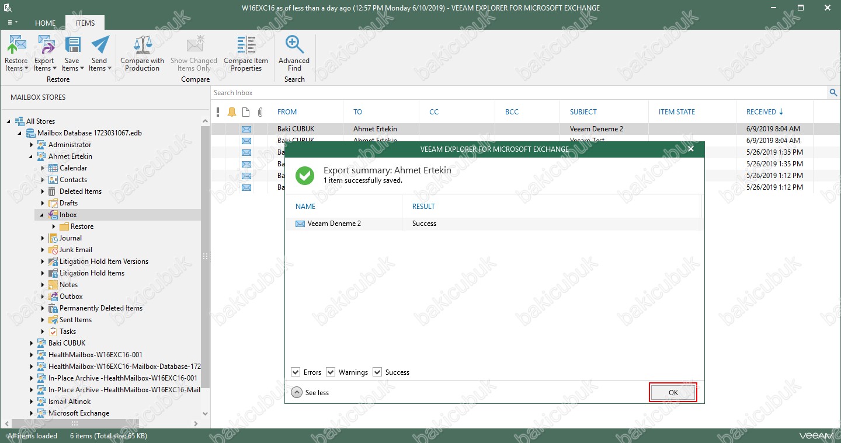Collapse the Ahmet Ertekin mailbox node
Image resolution: width=841 pixels, height=443 pixels.
pyautogui.click(x=31, y=156)
